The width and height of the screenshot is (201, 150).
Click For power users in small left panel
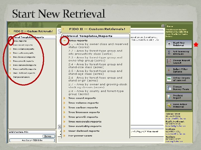(21, 77)
